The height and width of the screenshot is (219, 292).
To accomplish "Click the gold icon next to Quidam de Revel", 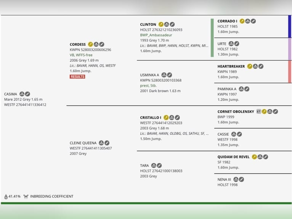I will pos(254,157).
